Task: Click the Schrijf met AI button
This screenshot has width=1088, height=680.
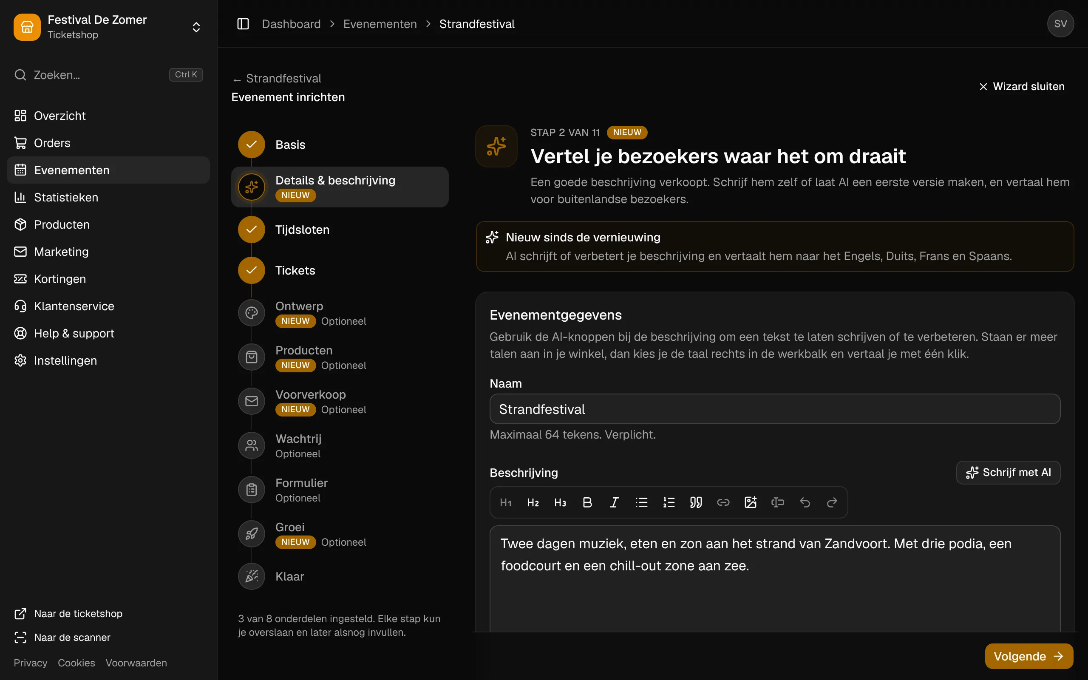Action: [1008, 472]
